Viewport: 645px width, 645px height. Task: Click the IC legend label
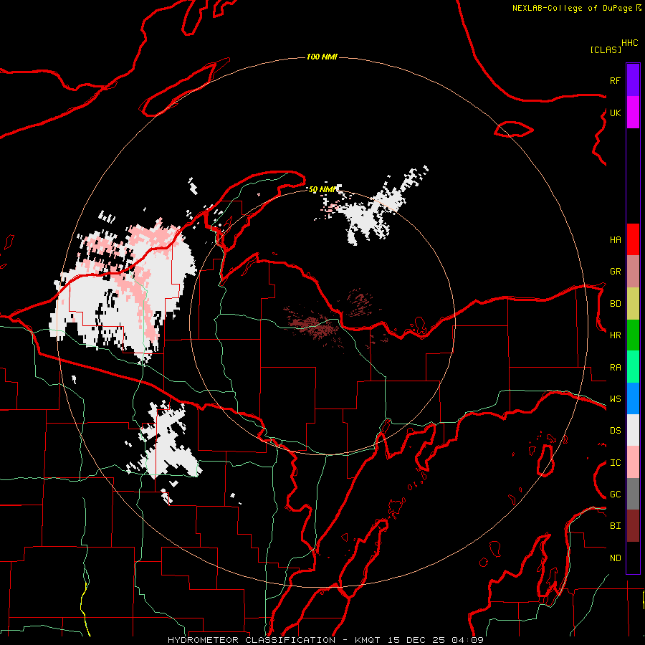(615, 462)
